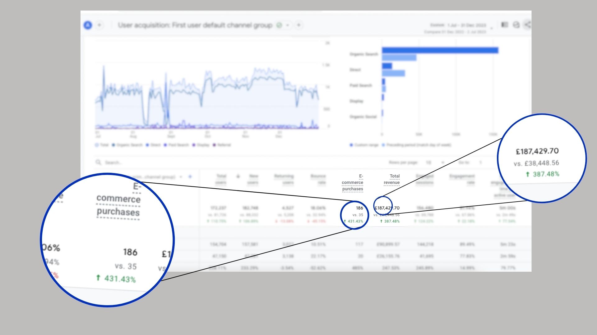597x335 pixels.
Task: Share this report via the share icon
Action: pos(527,25)
